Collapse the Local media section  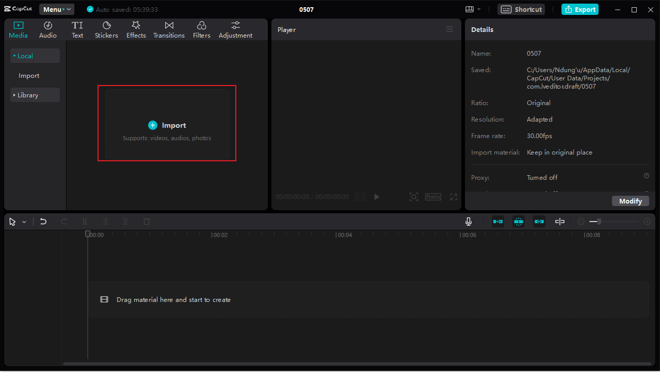[x=35, y=56]
